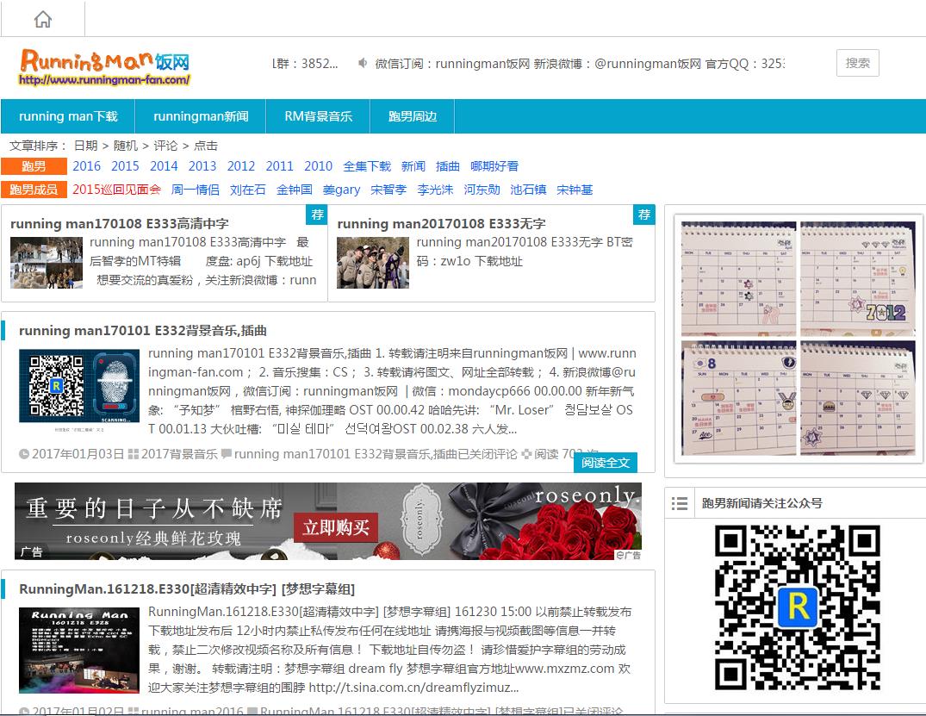This screenshot has width=926, height=716.
Task: Select the 跑男 orange category tab
Action: coord(34,166)
